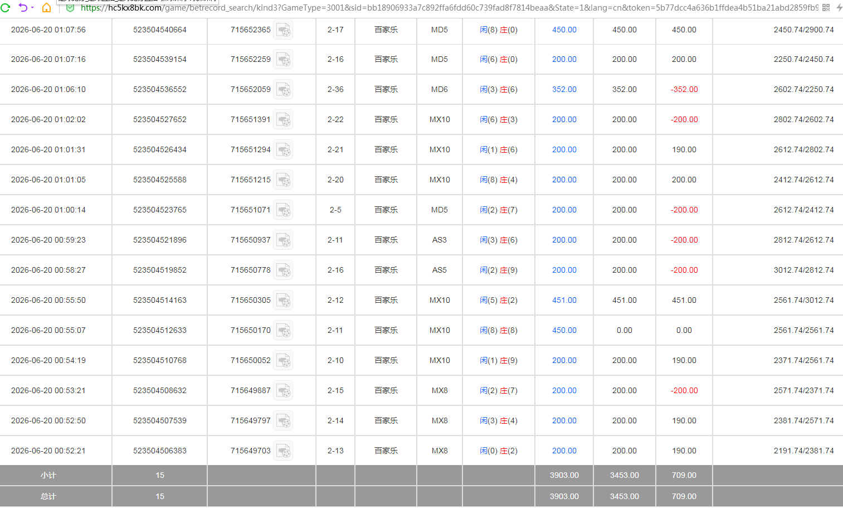Click the 0.00 valid bet for order 523504512633
Image resolution: width=843 pixels, height=508 pixels.
625,330
